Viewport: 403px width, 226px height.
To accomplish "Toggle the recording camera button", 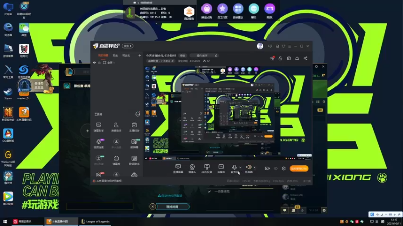I will tap(267, 169).
